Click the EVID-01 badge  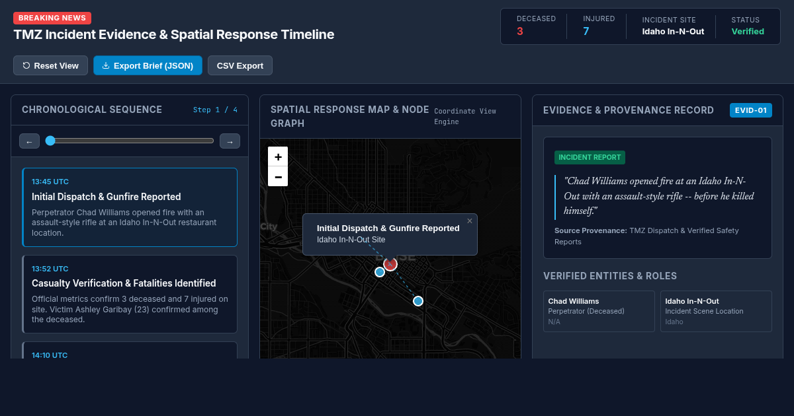click(751, 110)
